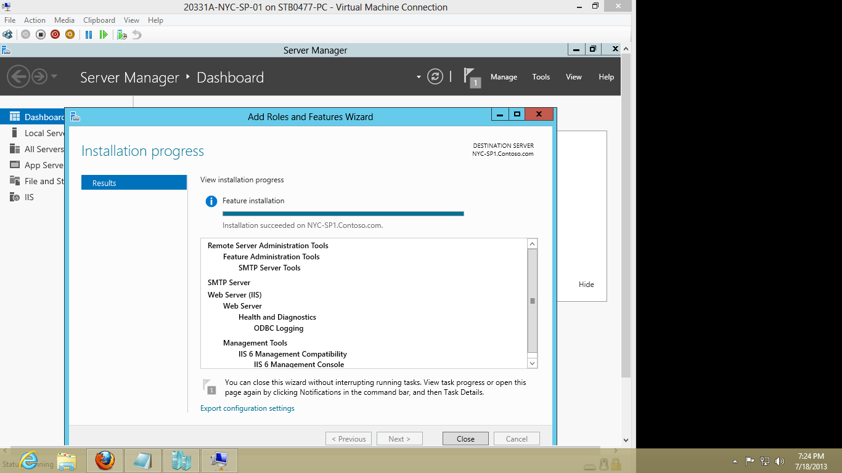Reset the virtual machine with the green icon
Screen dimensions: 842x473
[x=104, y=34]
